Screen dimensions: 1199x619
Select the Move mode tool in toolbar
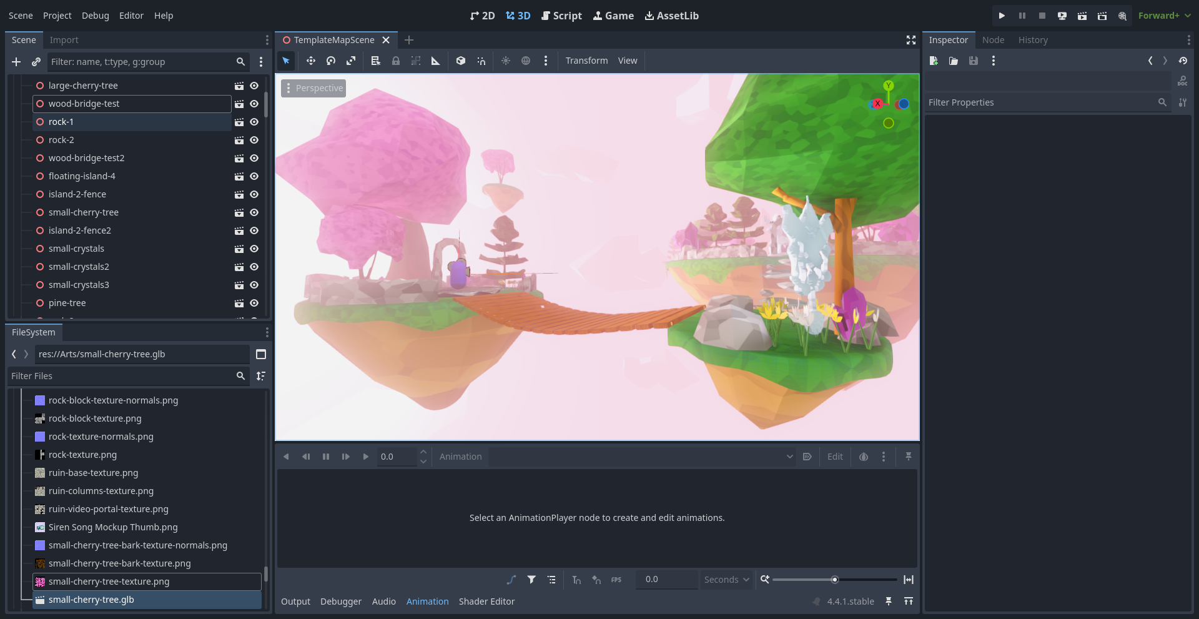[310, 61]
